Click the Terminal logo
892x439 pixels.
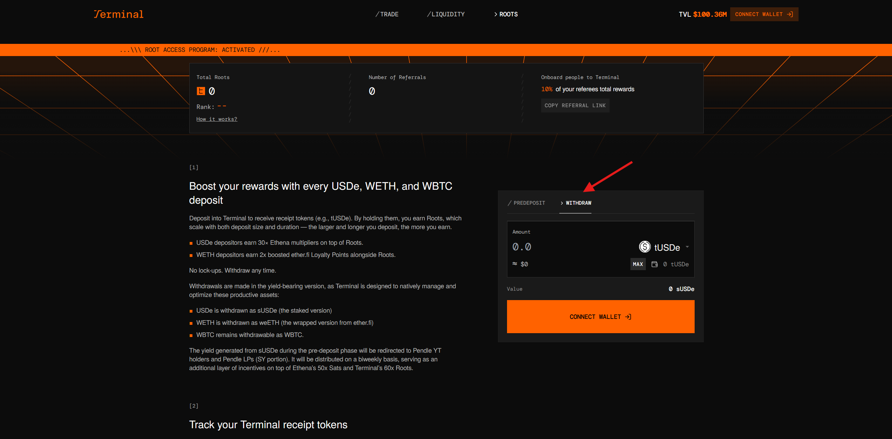[119, 14]
